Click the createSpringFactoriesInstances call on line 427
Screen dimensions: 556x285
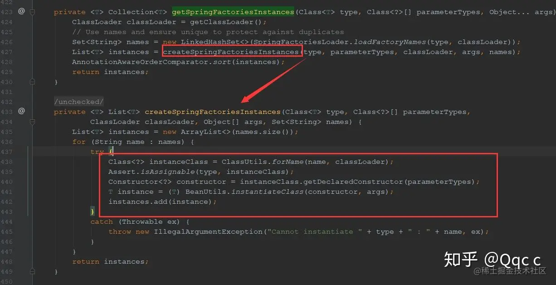tap(231, 52)
